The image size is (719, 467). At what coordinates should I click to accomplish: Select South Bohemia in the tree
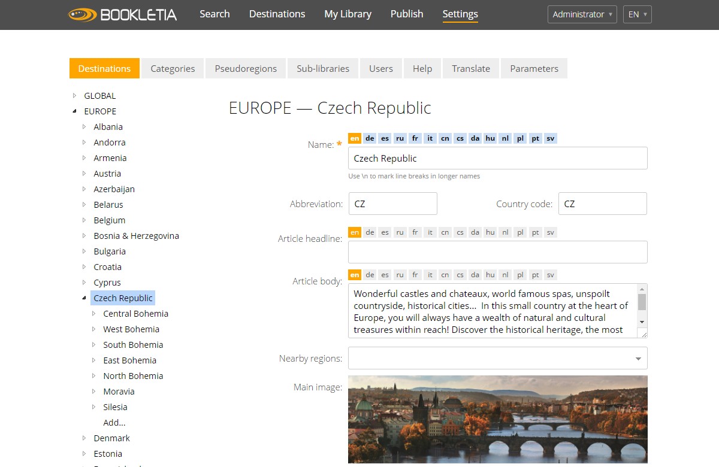pyautogui.click(x=133, y=345)
